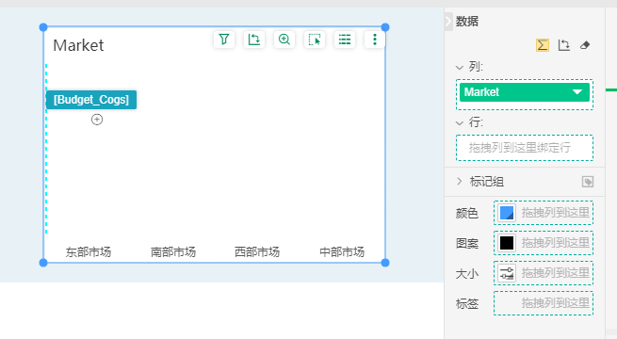Expand the 标记组 marker group section

(x=459, y=182)
